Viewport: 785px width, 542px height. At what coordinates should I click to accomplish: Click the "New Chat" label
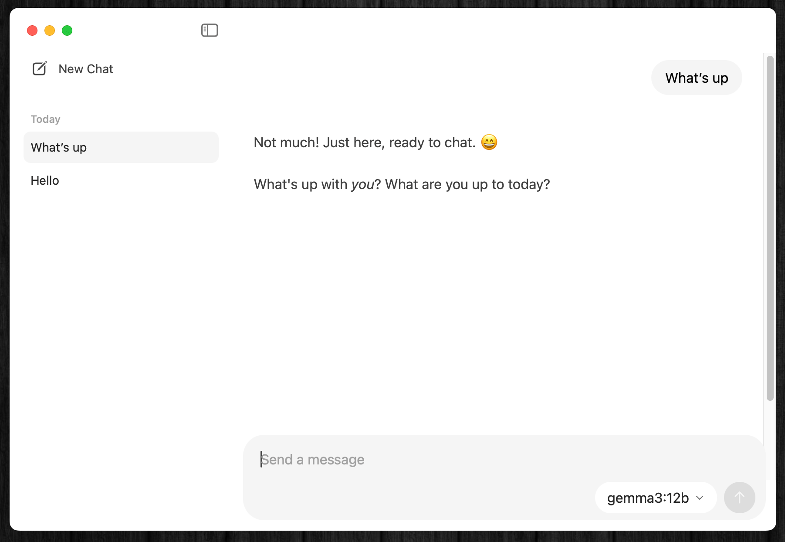tap(86, 69)
